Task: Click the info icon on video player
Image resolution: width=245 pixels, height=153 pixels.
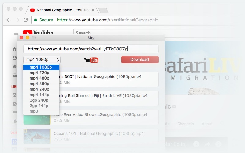Action: tap(219, 144)
